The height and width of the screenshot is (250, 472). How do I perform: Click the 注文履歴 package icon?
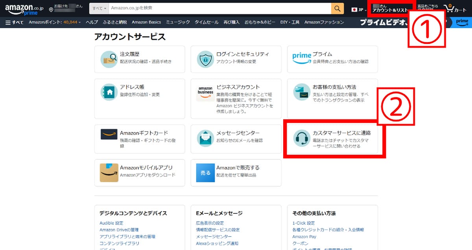[x=109, y=59]
